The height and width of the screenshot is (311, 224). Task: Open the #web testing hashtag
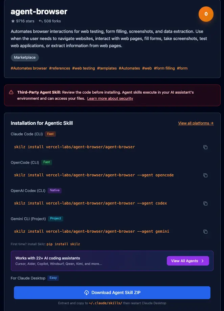83,68
